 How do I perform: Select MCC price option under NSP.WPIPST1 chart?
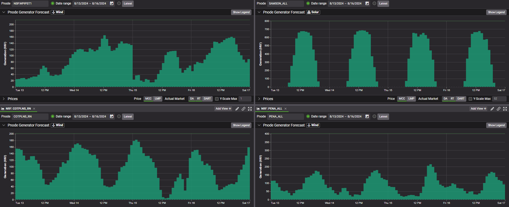148,99
